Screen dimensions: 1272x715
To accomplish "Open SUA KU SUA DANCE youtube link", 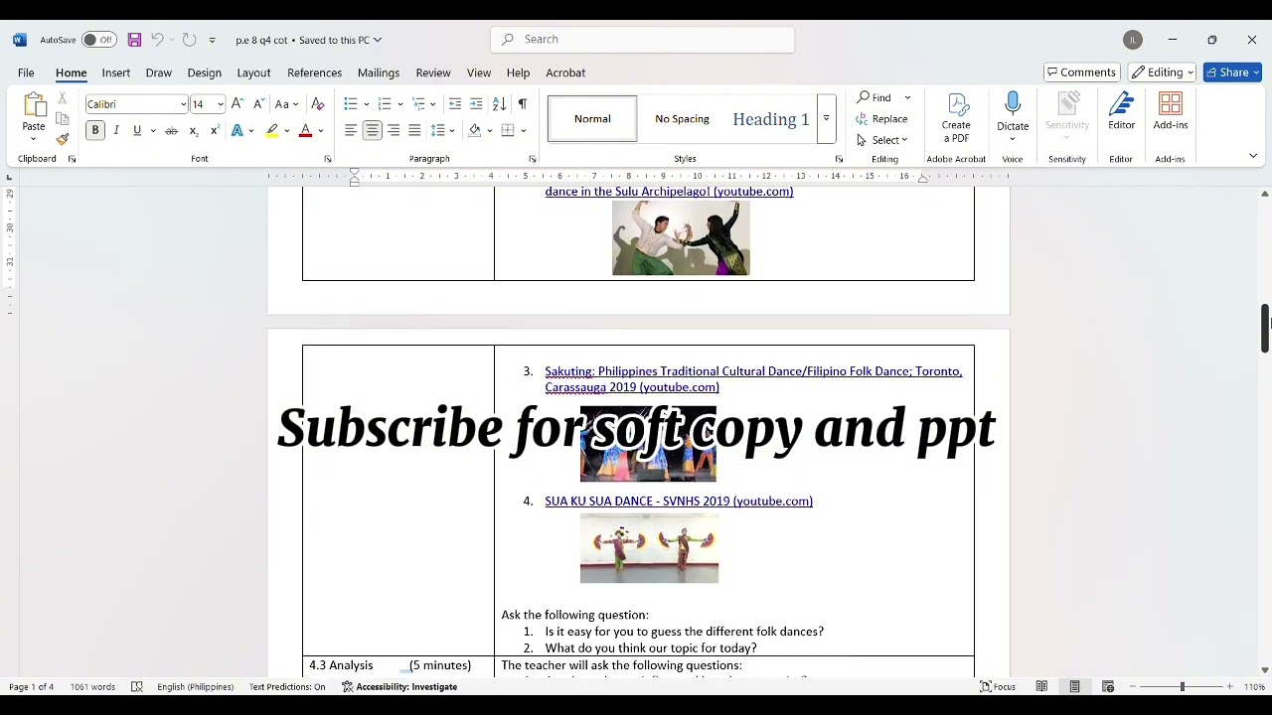I will pos(679,501).
